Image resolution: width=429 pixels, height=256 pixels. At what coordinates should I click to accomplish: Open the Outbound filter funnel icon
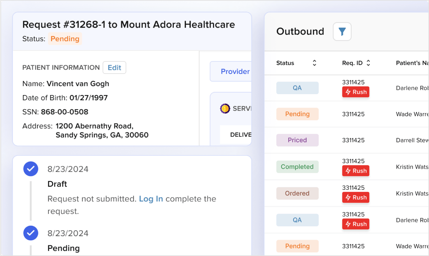pos(342,32)
